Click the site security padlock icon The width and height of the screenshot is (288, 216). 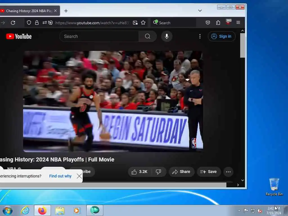pos(37,22)
